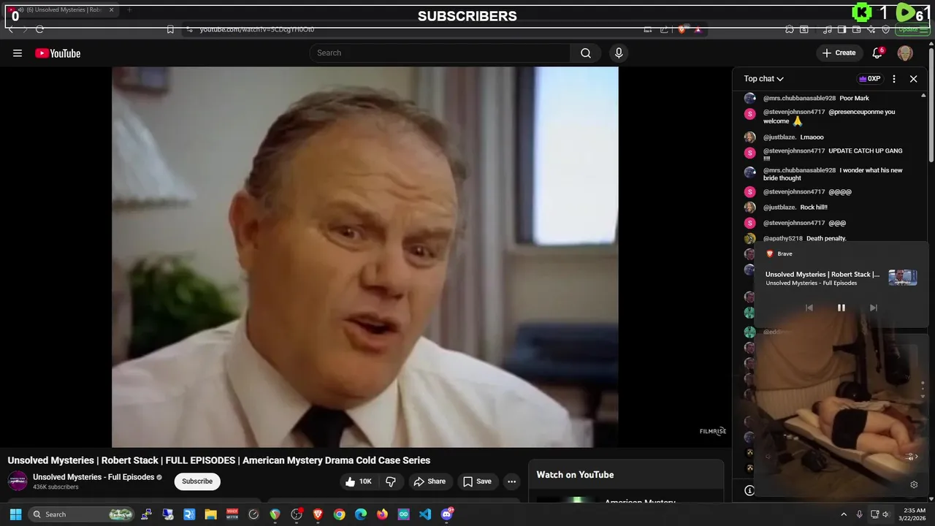
Task: Open Visual Studio Code from taskbar
Action: click(425, 514)
